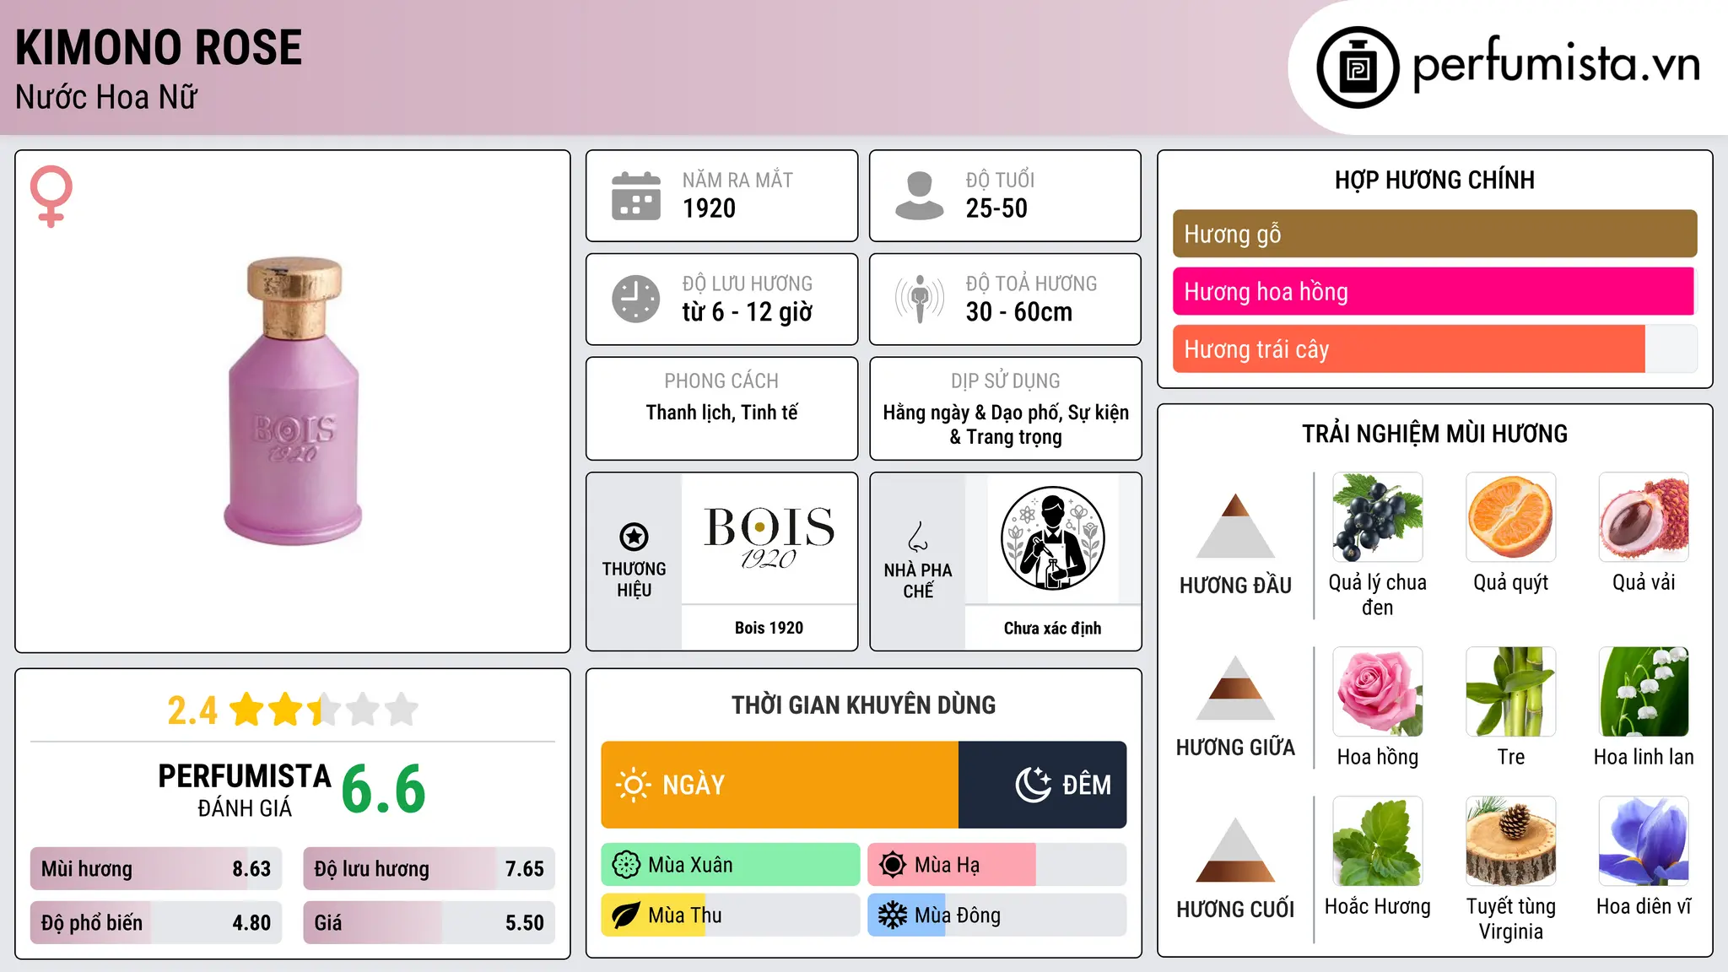Click the Độ phổ biến 4.80 score bar

click(156, 923)
